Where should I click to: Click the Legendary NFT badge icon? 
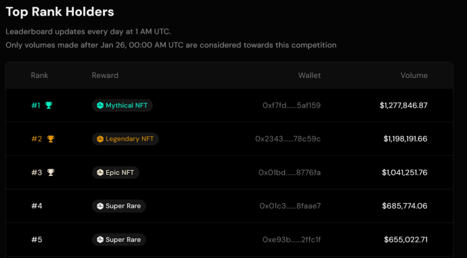100,139
